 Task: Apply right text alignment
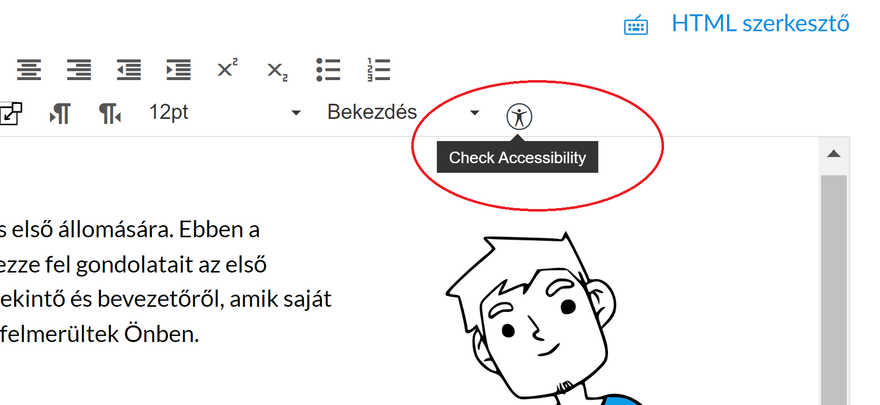[79, 70]
